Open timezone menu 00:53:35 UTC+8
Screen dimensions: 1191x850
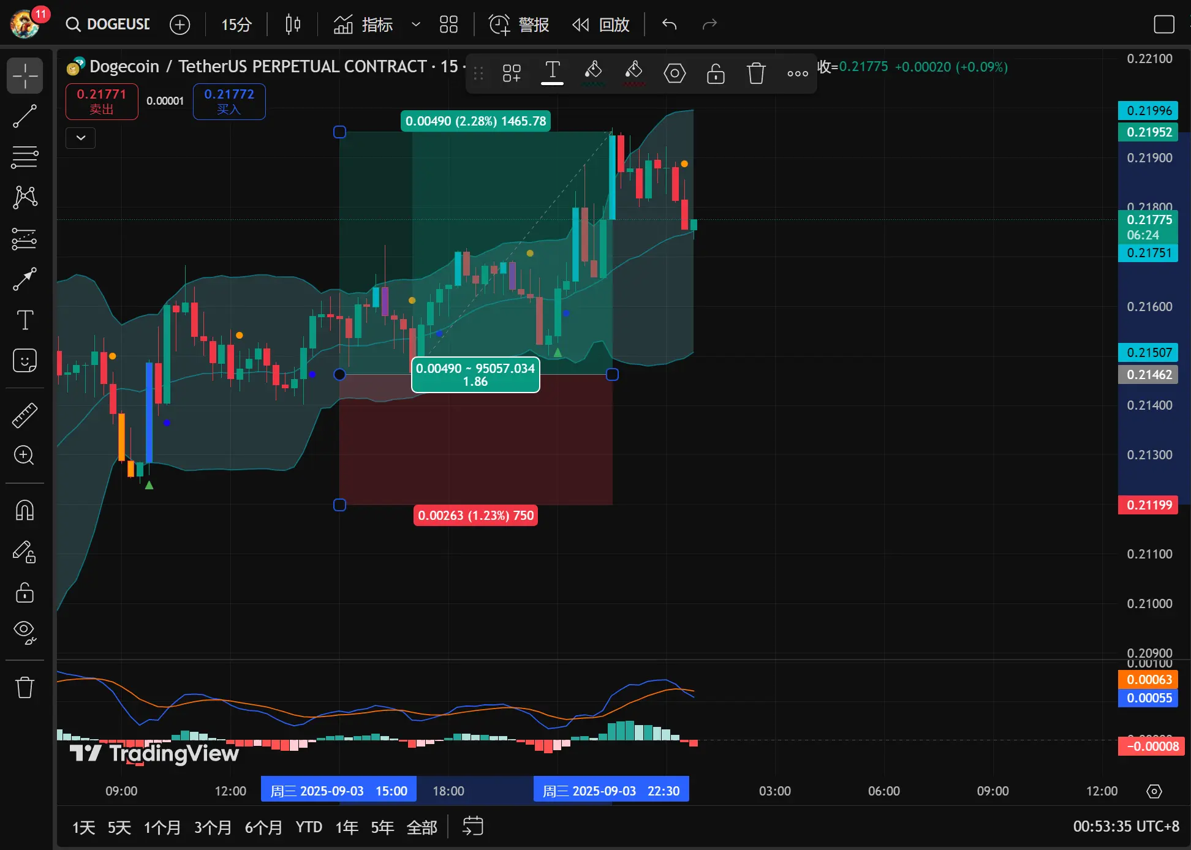click(1126, 827)
